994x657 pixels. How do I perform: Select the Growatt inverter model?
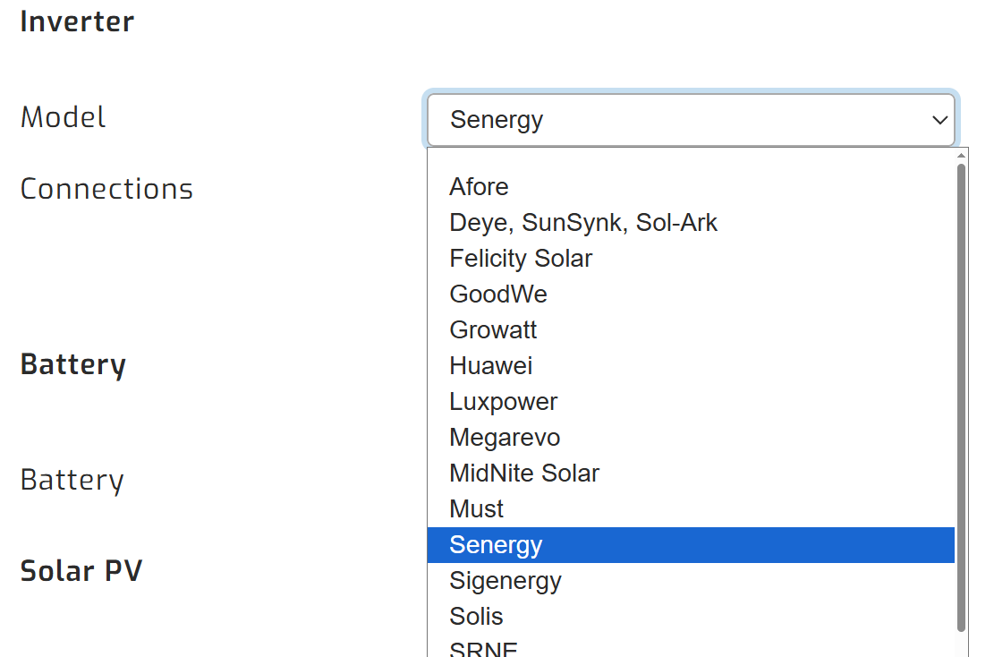pos(493,329)
